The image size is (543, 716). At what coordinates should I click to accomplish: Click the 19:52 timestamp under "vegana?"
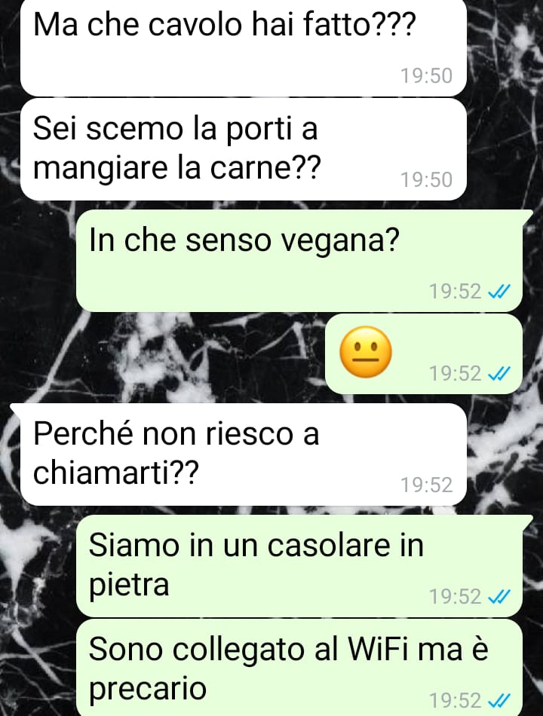tap(456, 291)
